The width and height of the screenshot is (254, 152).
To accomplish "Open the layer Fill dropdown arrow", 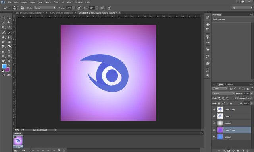I will click(251, 103).
